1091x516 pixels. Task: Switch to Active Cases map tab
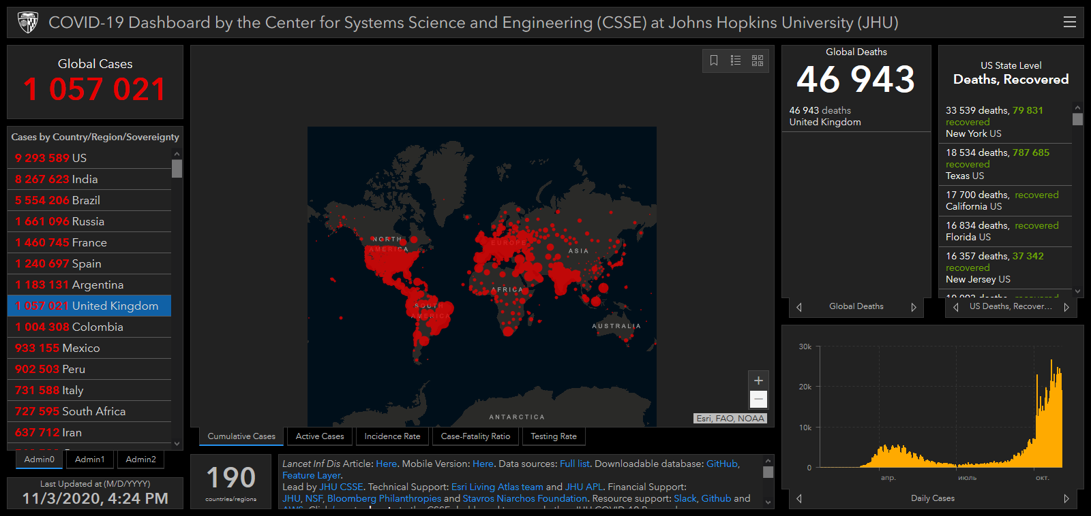click(320, 436)
